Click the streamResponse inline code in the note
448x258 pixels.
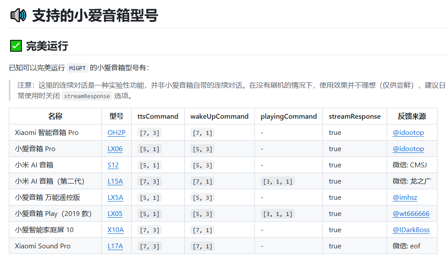pos(87,96)
